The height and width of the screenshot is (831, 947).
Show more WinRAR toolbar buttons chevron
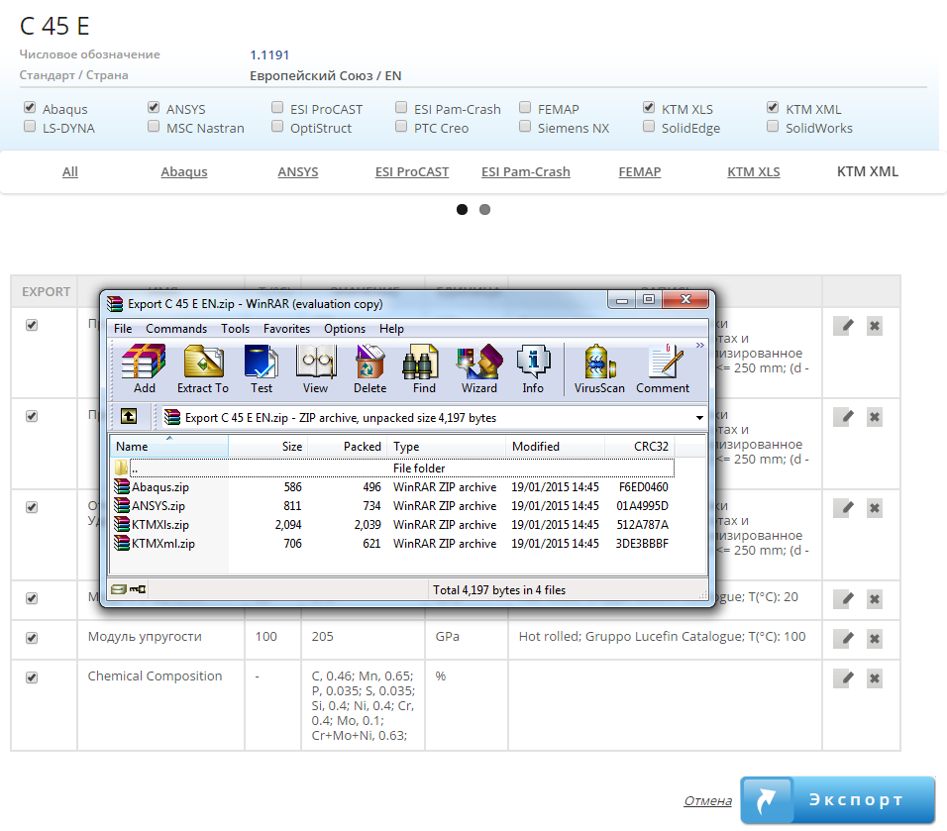pos(700,345)
